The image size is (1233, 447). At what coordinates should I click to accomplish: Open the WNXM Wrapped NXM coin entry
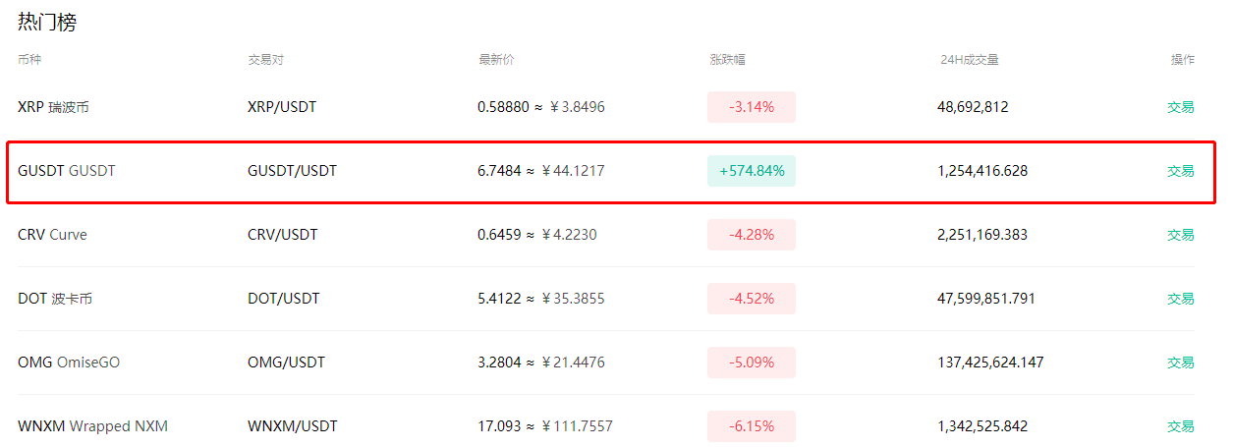pos(92,426)
